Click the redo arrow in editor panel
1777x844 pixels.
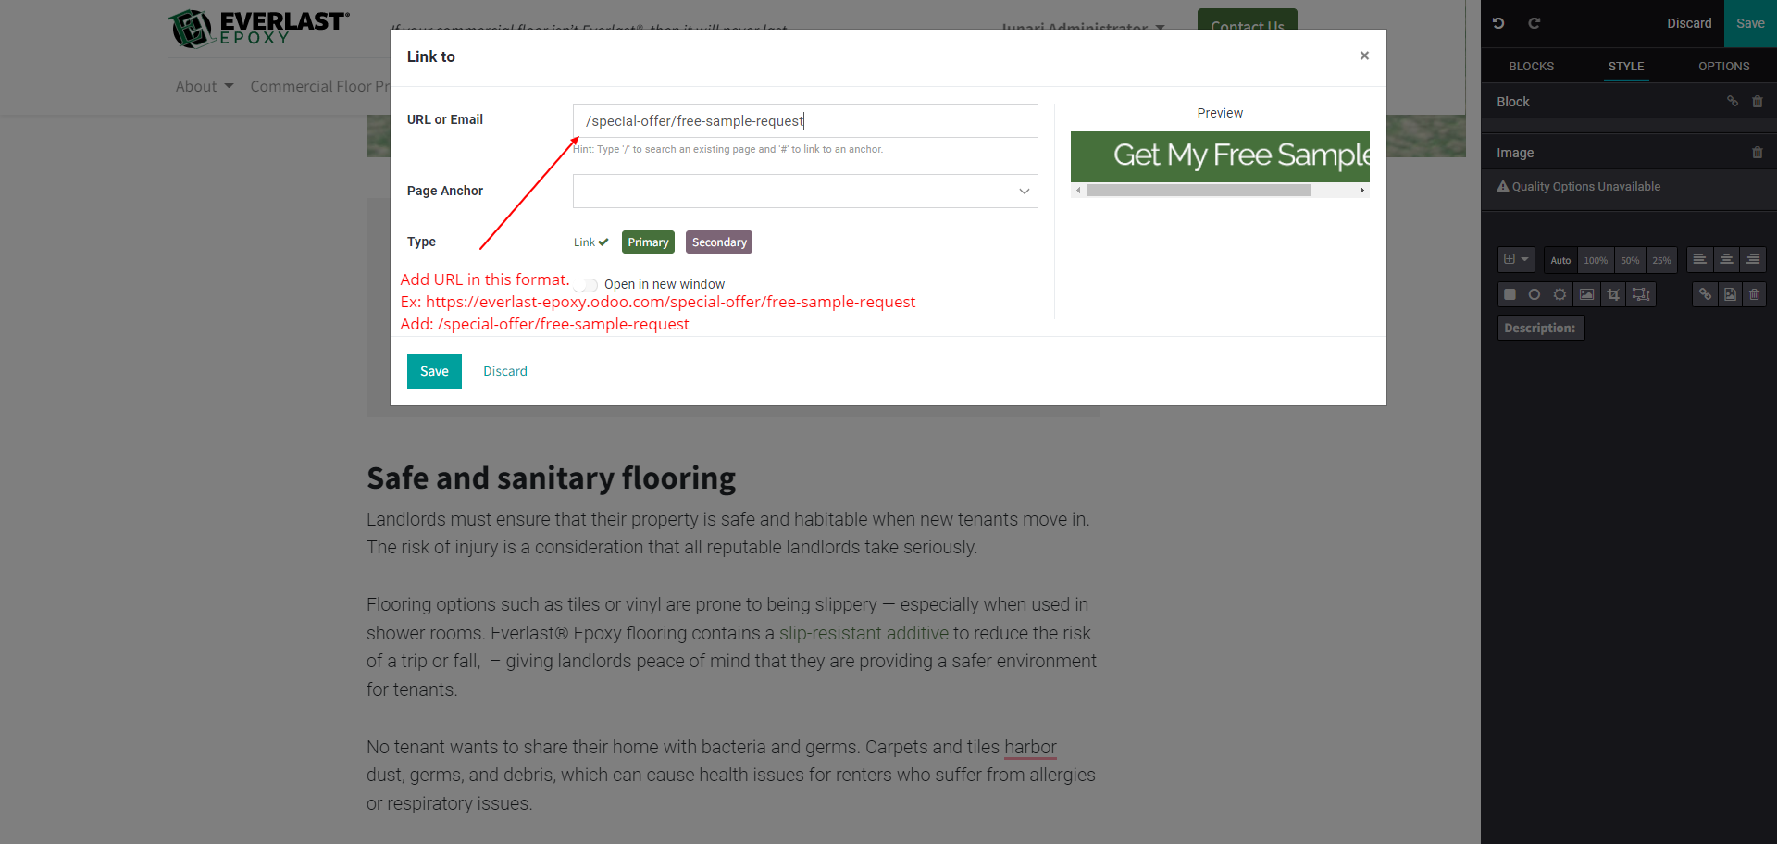[1534, 23]
